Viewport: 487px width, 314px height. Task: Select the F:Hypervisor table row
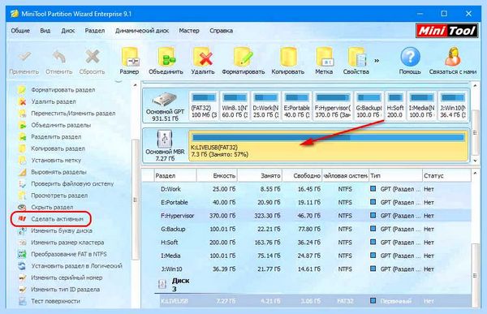(x=306, y=216)
